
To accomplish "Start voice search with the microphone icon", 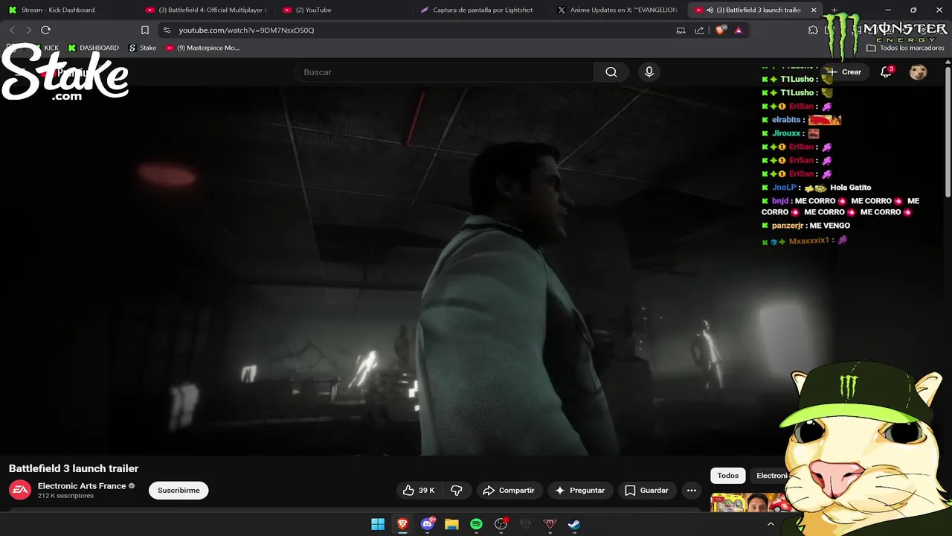I will tap(649, 72).
